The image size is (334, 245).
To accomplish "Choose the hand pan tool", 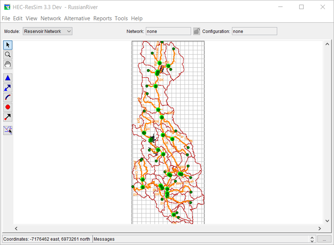I will pos(8,65).
